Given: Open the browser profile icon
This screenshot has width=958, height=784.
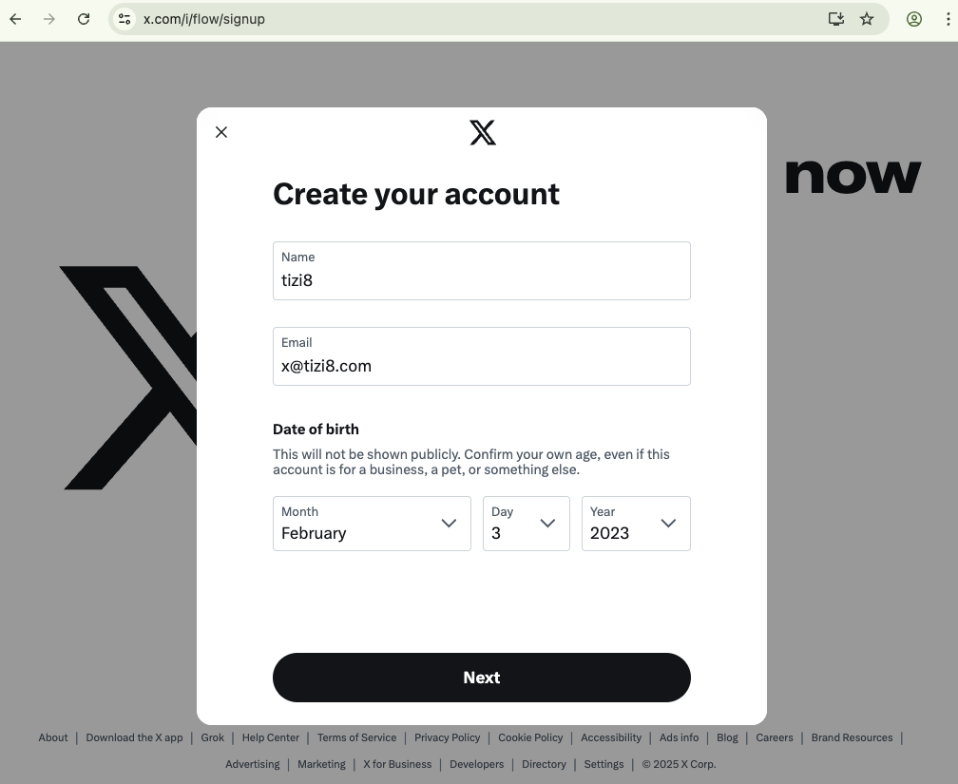Looking at the screenshot, I should tap(914, 19).
